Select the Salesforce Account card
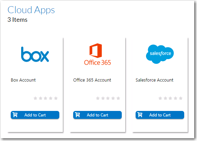The height and width of the screenshot is (141, 197). pyautogui.click(x=160, y=85)
